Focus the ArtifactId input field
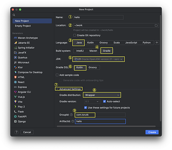This screenshot has width=172, height=150. click(x=100, y=121)
